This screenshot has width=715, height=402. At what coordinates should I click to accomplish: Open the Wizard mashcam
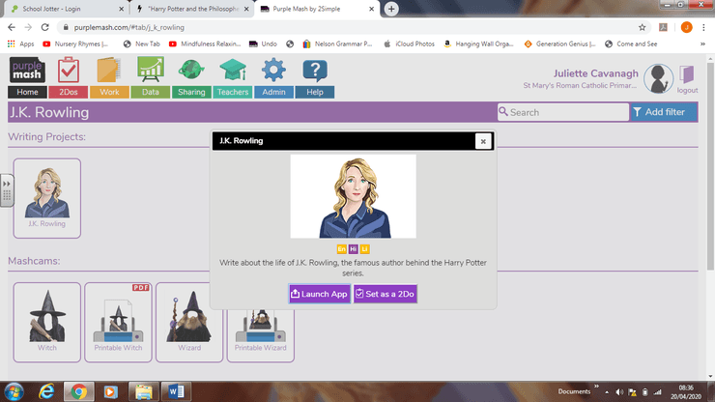(189, 322)
